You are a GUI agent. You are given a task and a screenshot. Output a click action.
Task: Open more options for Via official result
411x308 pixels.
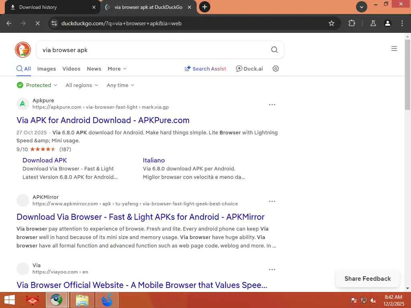[x=272, y=269]
